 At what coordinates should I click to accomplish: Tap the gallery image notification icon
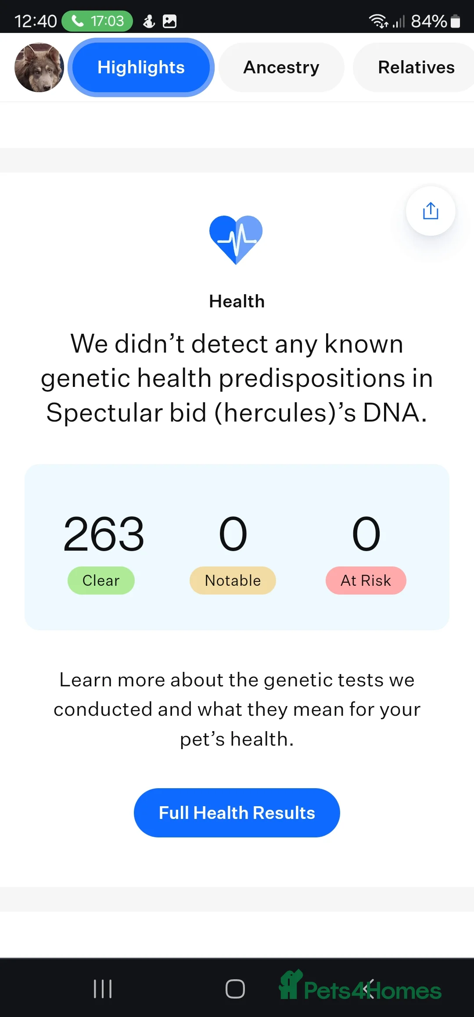(169, 21)
